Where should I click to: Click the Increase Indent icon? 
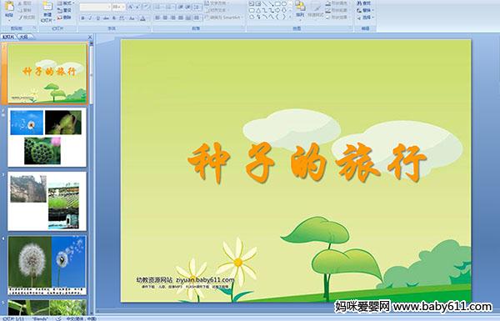click(188, 7)
